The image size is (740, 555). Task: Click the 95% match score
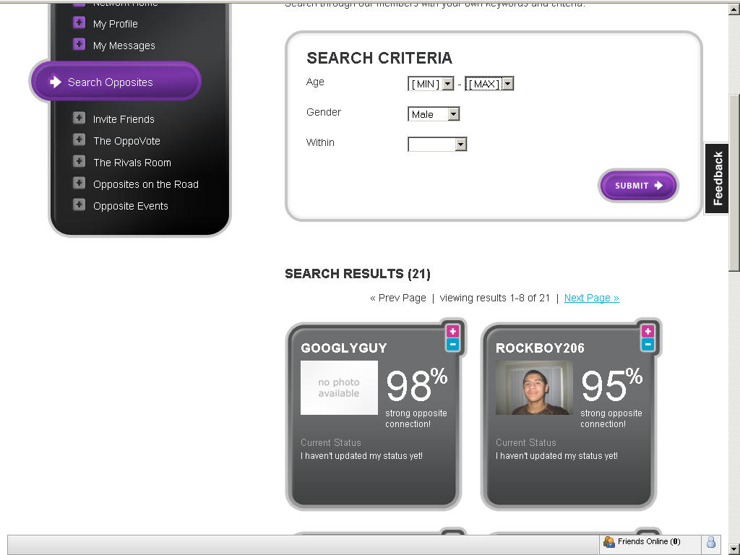coord(611,384)
